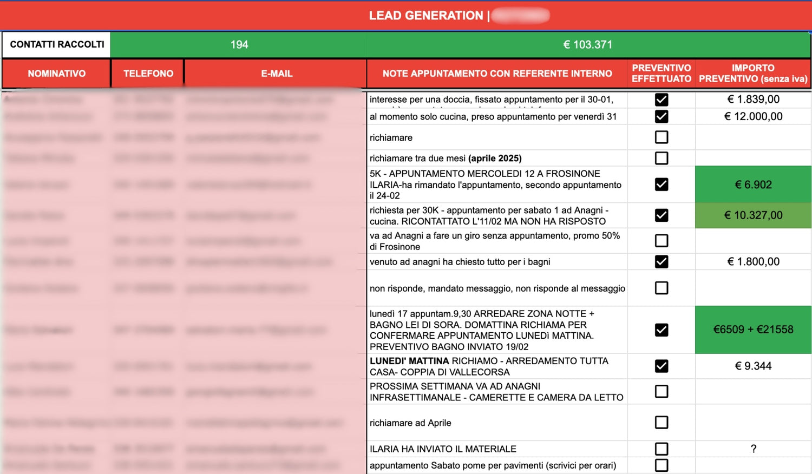
Task: Click the contacts count cell showing 194
Action: pyautogui.click(x=239, y=45)
